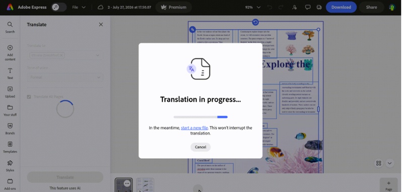
Task: Select the Coral Reef label on canvas
Action: pos(204,160)
